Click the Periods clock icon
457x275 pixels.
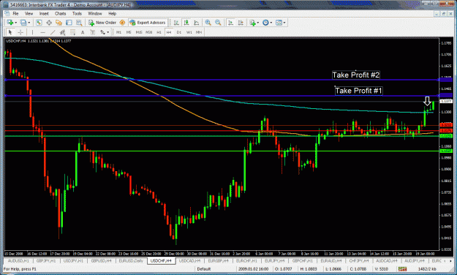click(x=265, y=23)
